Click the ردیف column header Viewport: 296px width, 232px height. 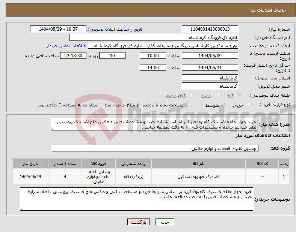284,164
